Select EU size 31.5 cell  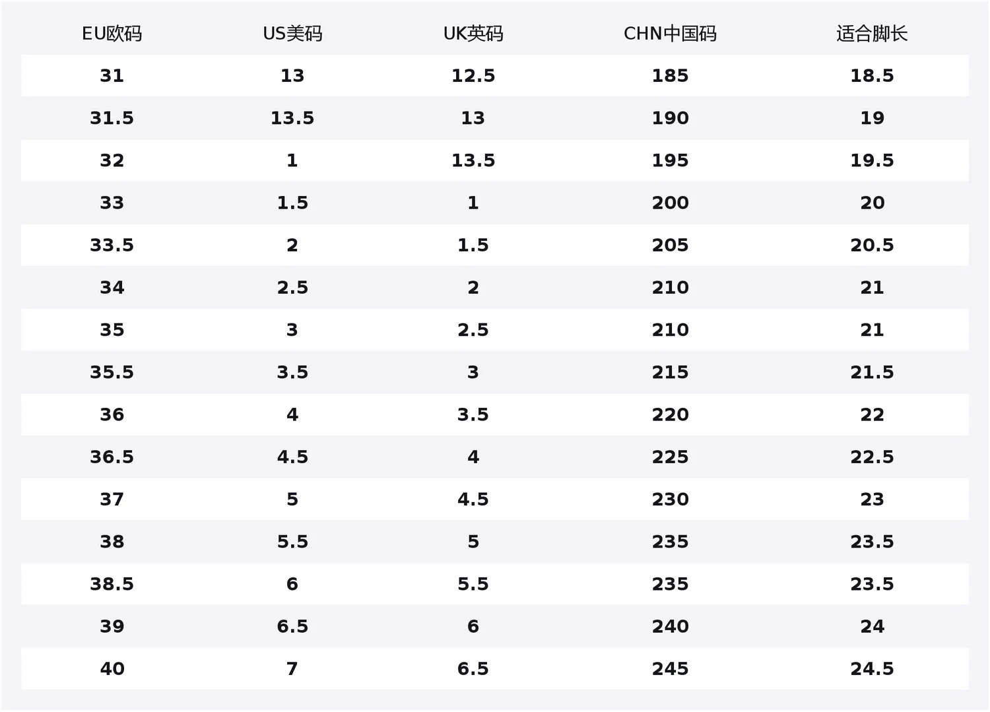pos(112,118)
